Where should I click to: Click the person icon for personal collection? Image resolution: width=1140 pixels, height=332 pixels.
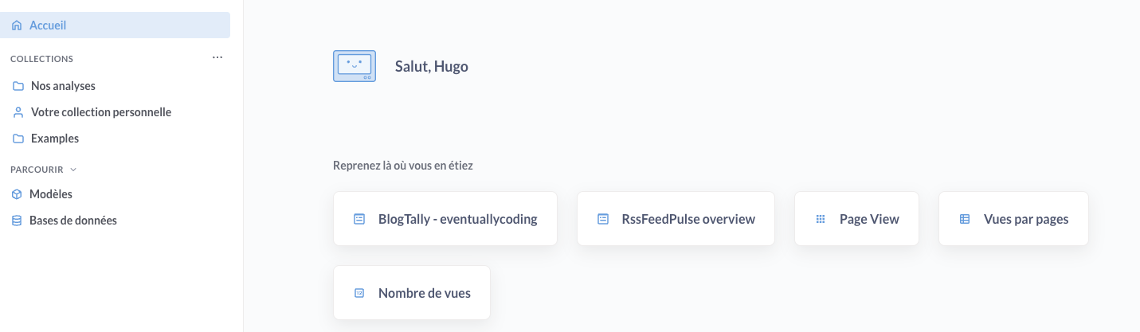18,112
